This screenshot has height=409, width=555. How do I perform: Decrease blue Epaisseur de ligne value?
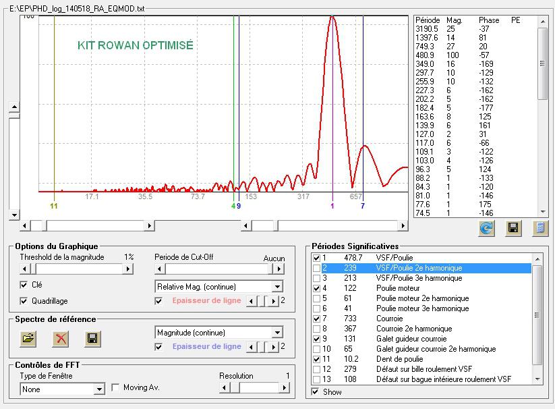click(x=252, y=347)
